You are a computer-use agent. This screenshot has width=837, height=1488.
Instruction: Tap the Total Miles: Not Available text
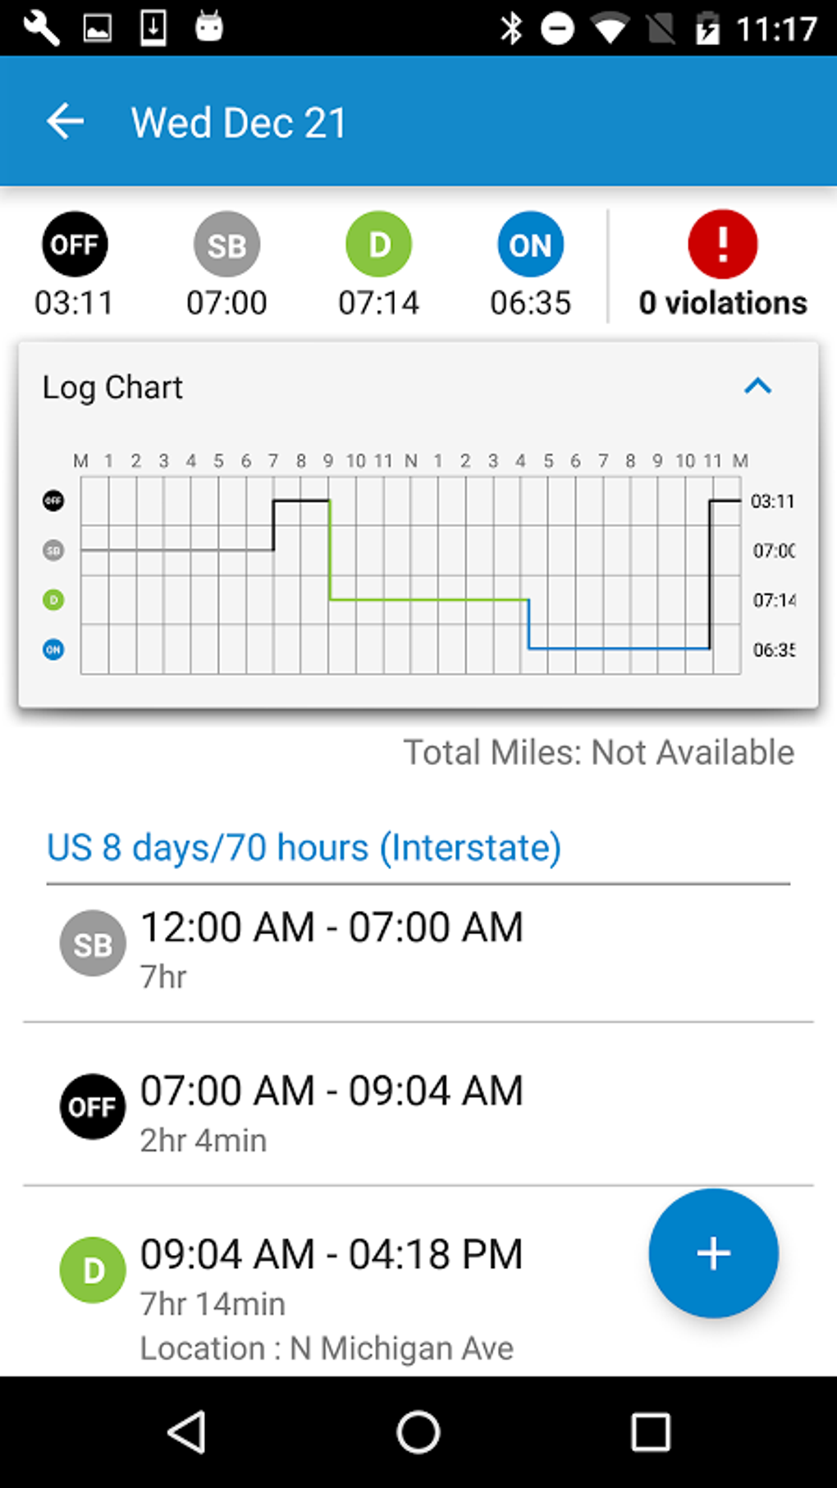598,753
